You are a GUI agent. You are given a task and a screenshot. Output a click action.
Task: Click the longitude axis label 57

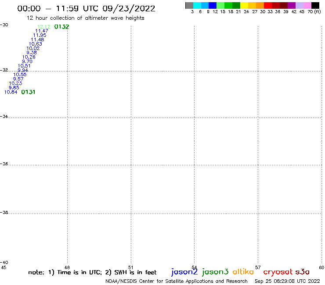(x=258, y=267)
